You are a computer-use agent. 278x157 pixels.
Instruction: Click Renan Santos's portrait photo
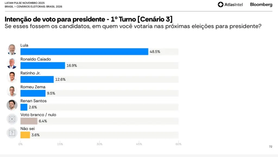click(12, 105)
